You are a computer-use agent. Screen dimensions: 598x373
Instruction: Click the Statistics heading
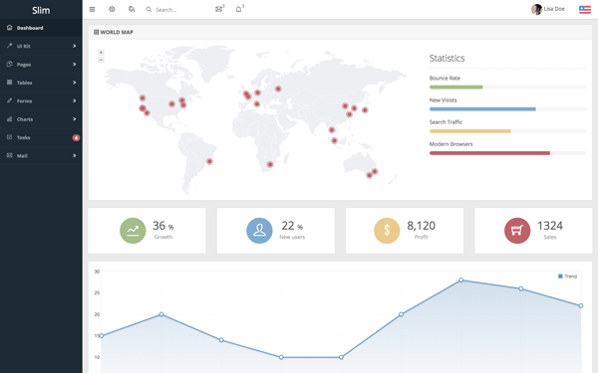tap(447, 59)
